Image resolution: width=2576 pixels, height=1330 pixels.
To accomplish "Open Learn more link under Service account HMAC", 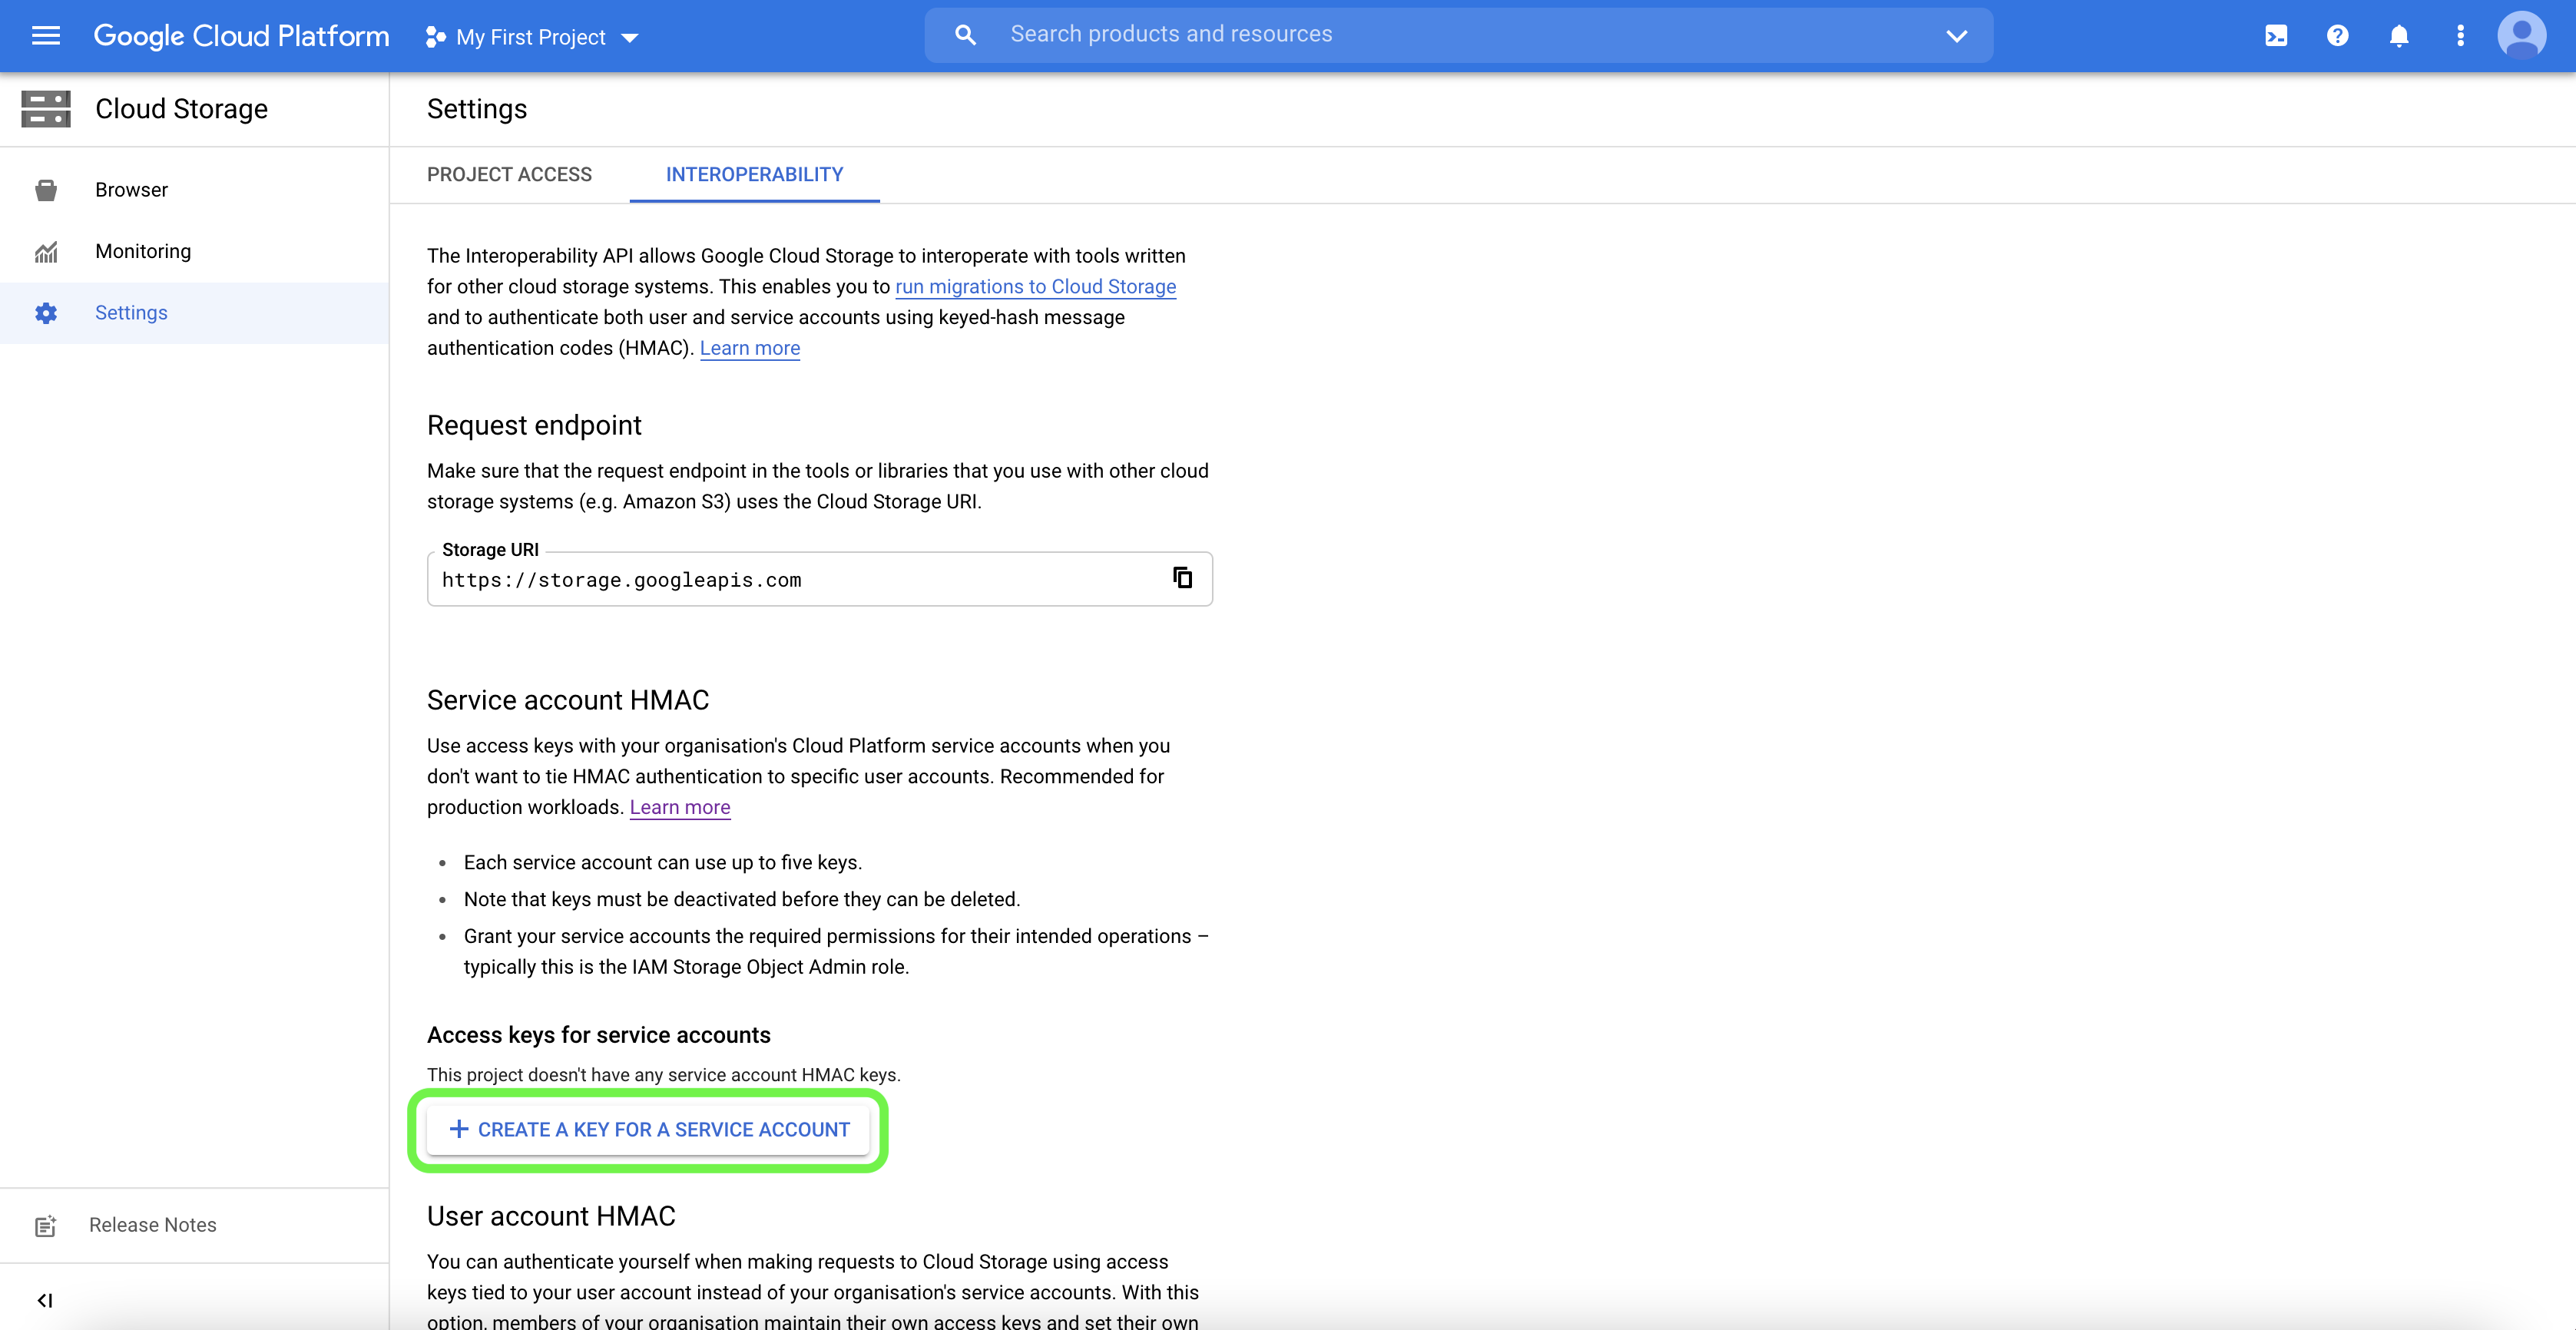I will click(679, 807).
